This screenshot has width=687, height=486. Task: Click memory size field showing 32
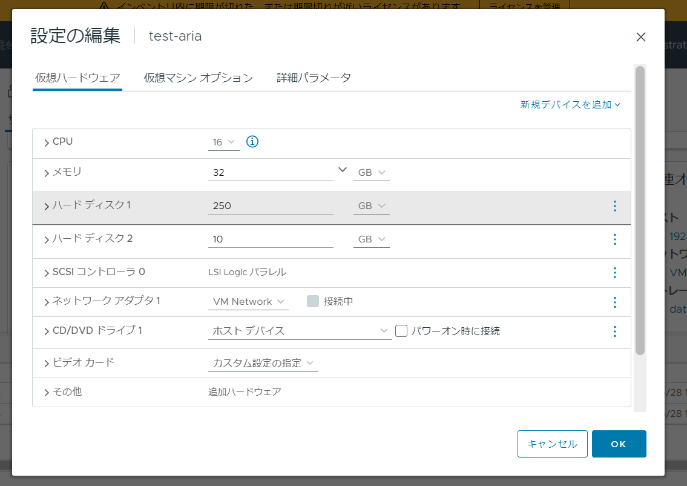tap(271, 173)
